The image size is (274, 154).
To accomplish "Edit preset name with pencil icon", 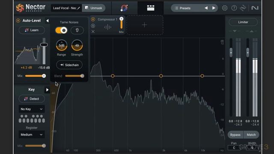I will click(x=78, y=8).
